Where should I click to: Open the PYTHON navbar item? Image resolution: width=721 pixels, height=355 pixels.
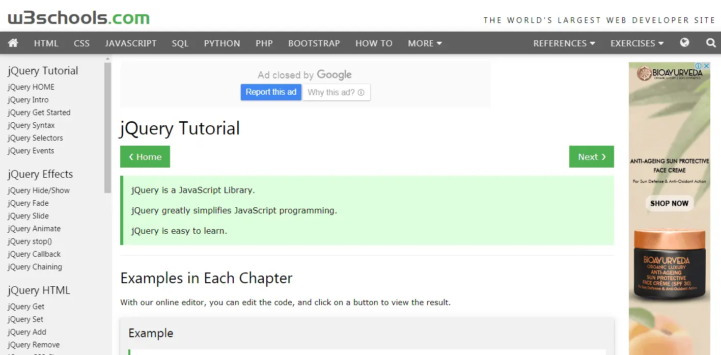222,43
